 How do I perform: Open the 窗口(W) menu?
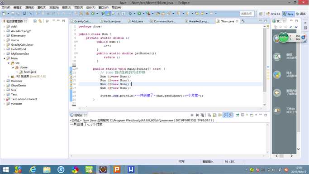[104, 8]
